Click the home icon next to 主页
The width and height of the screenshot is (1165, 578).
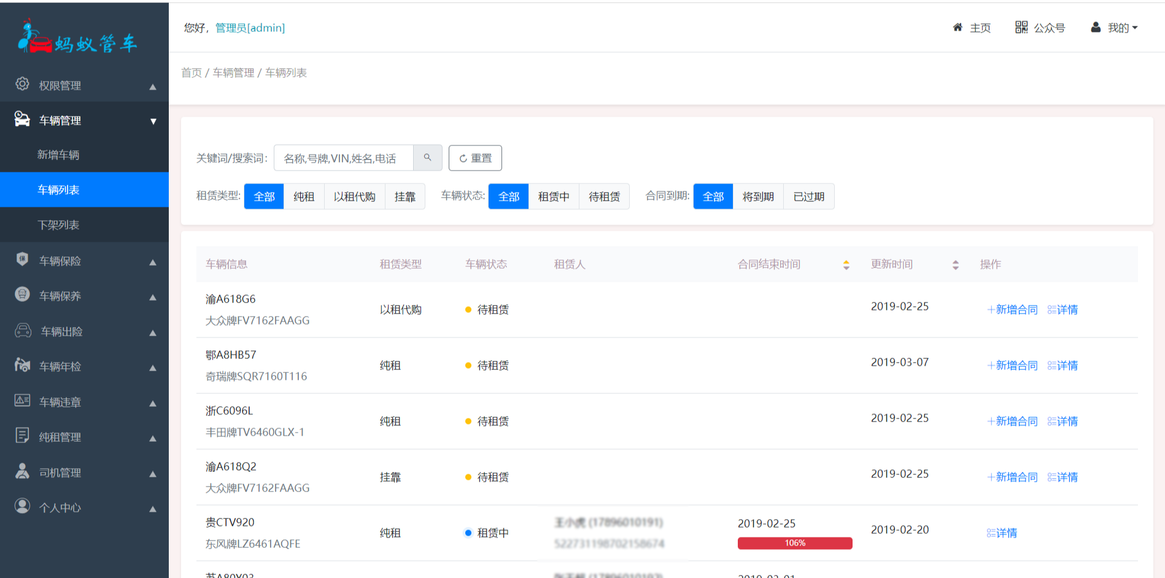(x=958, y=28)
